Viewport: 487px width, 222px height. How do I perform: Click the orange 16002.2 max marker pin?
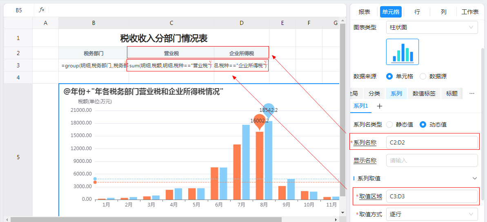259,122
